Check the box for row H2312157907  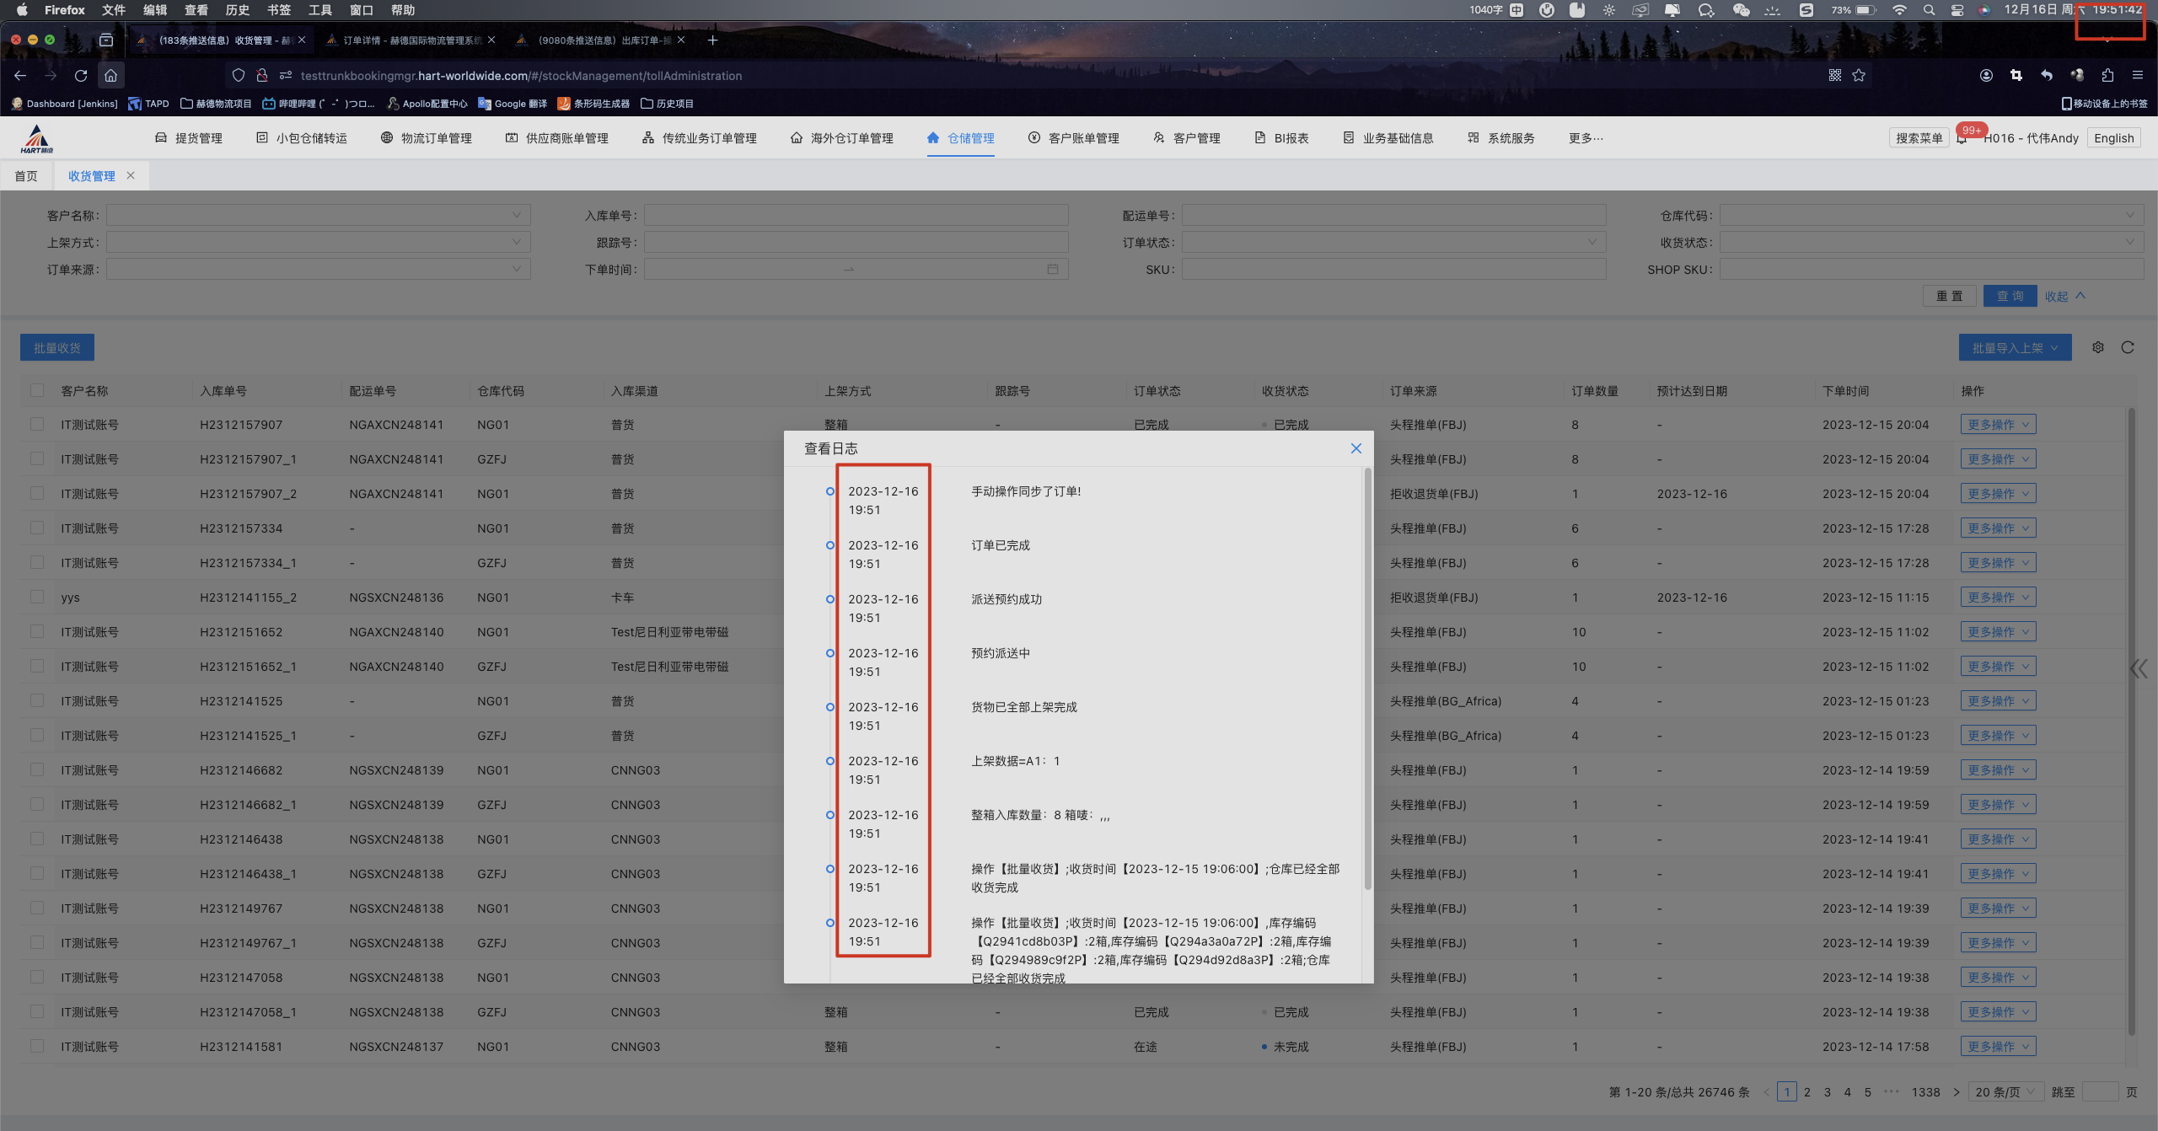click(x=37, y=424)
